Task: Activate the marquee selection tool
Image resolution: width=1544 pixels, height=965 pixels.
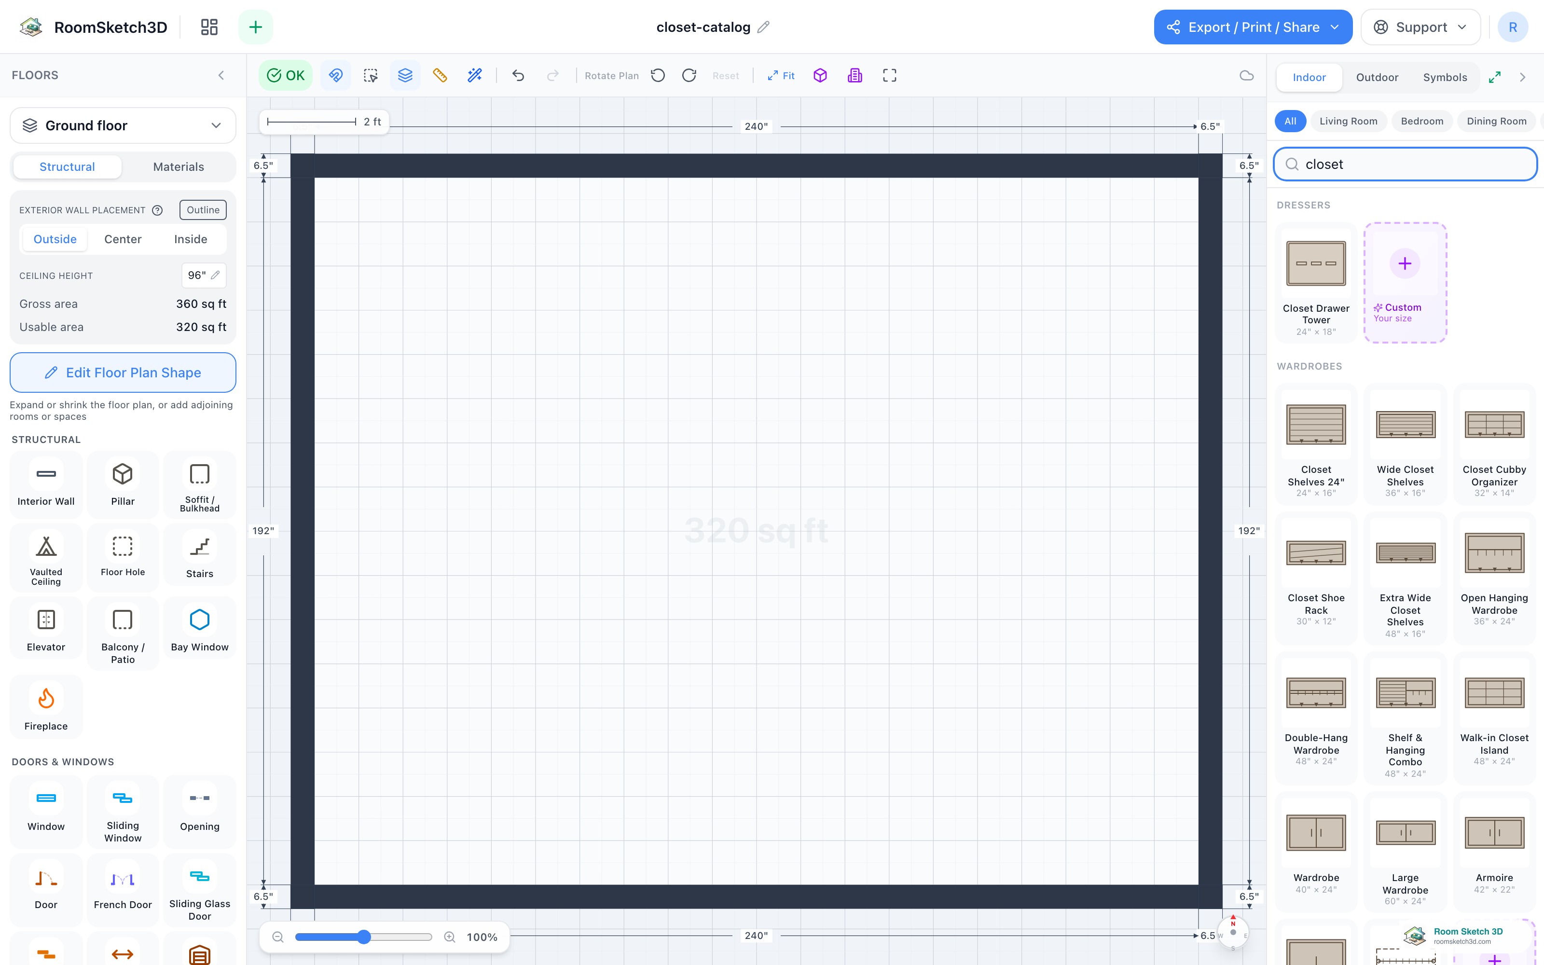Action: point(371,75)
